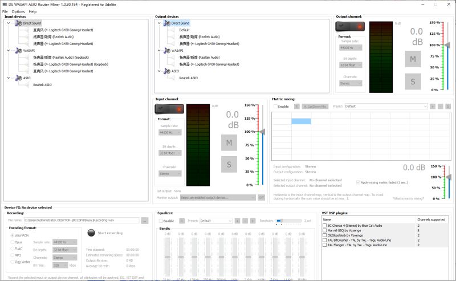The width and height of the screenshot is (456, 281).
Task: Adjust the input channel volume slider
Action: pos(262,132)
